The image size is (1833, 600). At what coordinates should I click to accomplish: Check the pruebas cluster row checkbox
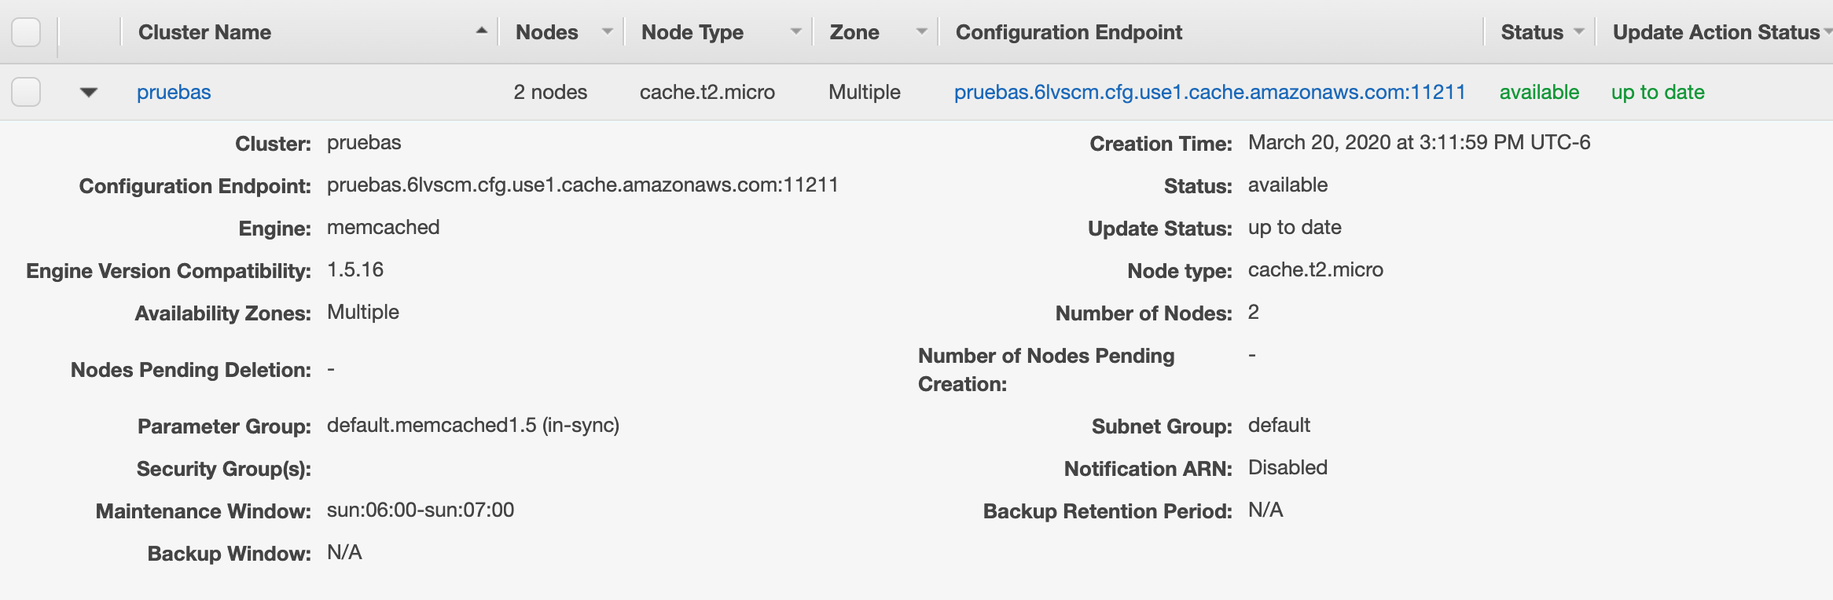(26, 92)
